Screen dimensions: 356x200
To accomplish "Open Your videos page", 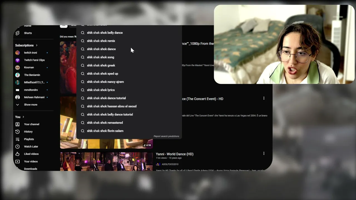I will click(31, 161).
